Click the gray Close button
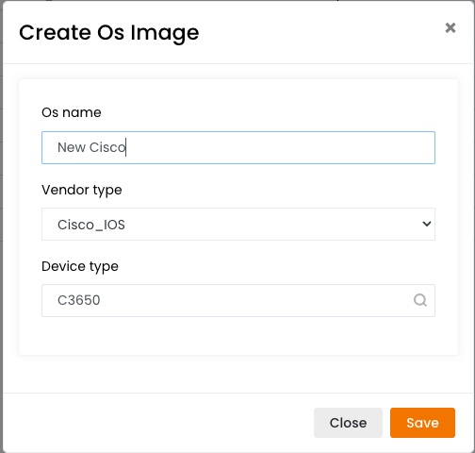 pyautogui.click(x=348, y=423)
